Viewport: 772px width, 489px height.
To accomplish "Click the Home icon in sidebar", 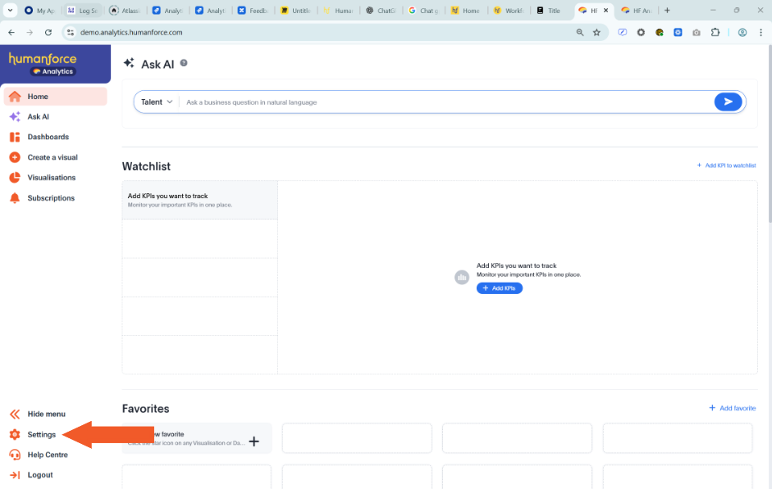I will click(x=15, y=97).
